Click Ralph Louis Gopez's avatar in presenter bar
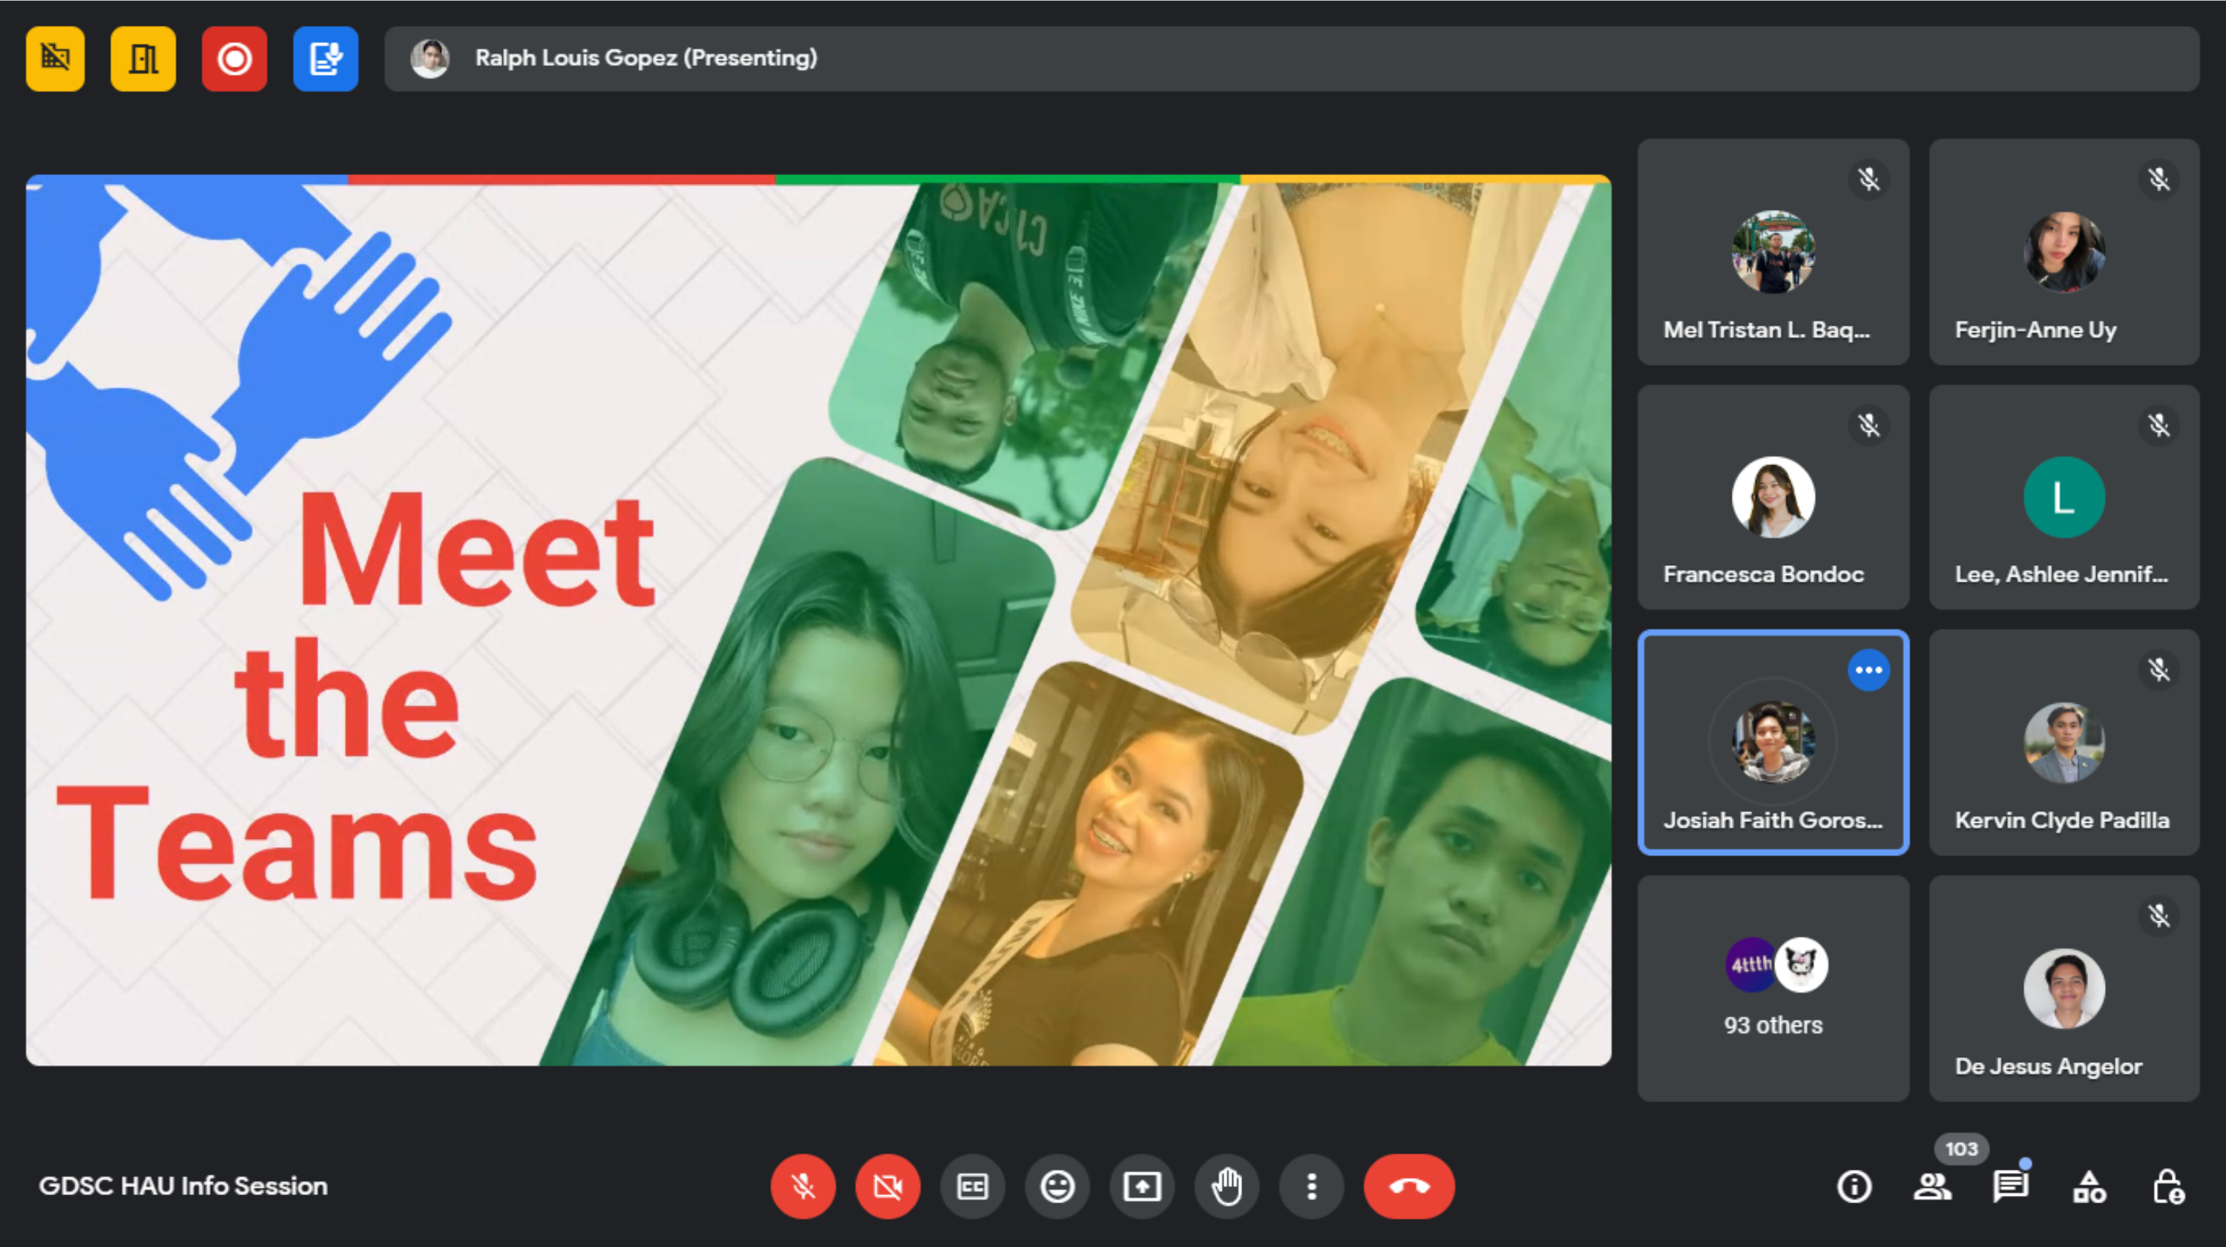Screen dimensions: 2226x1247 click(430, 59)
